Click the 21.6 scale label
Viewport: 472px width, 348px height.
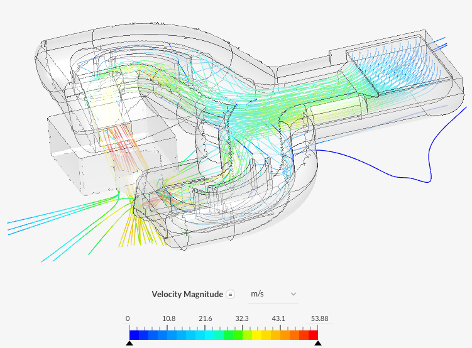coord(206,318)
